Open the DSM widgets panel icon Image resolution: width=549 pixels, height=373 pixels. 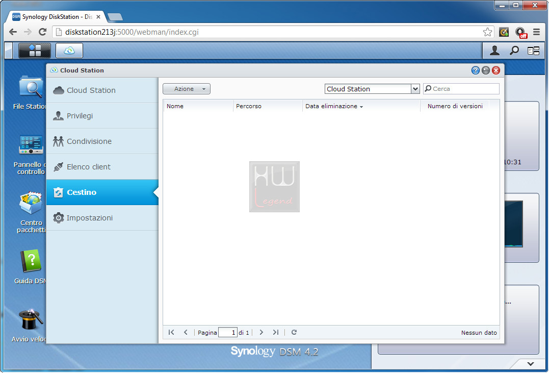[533, 51]
